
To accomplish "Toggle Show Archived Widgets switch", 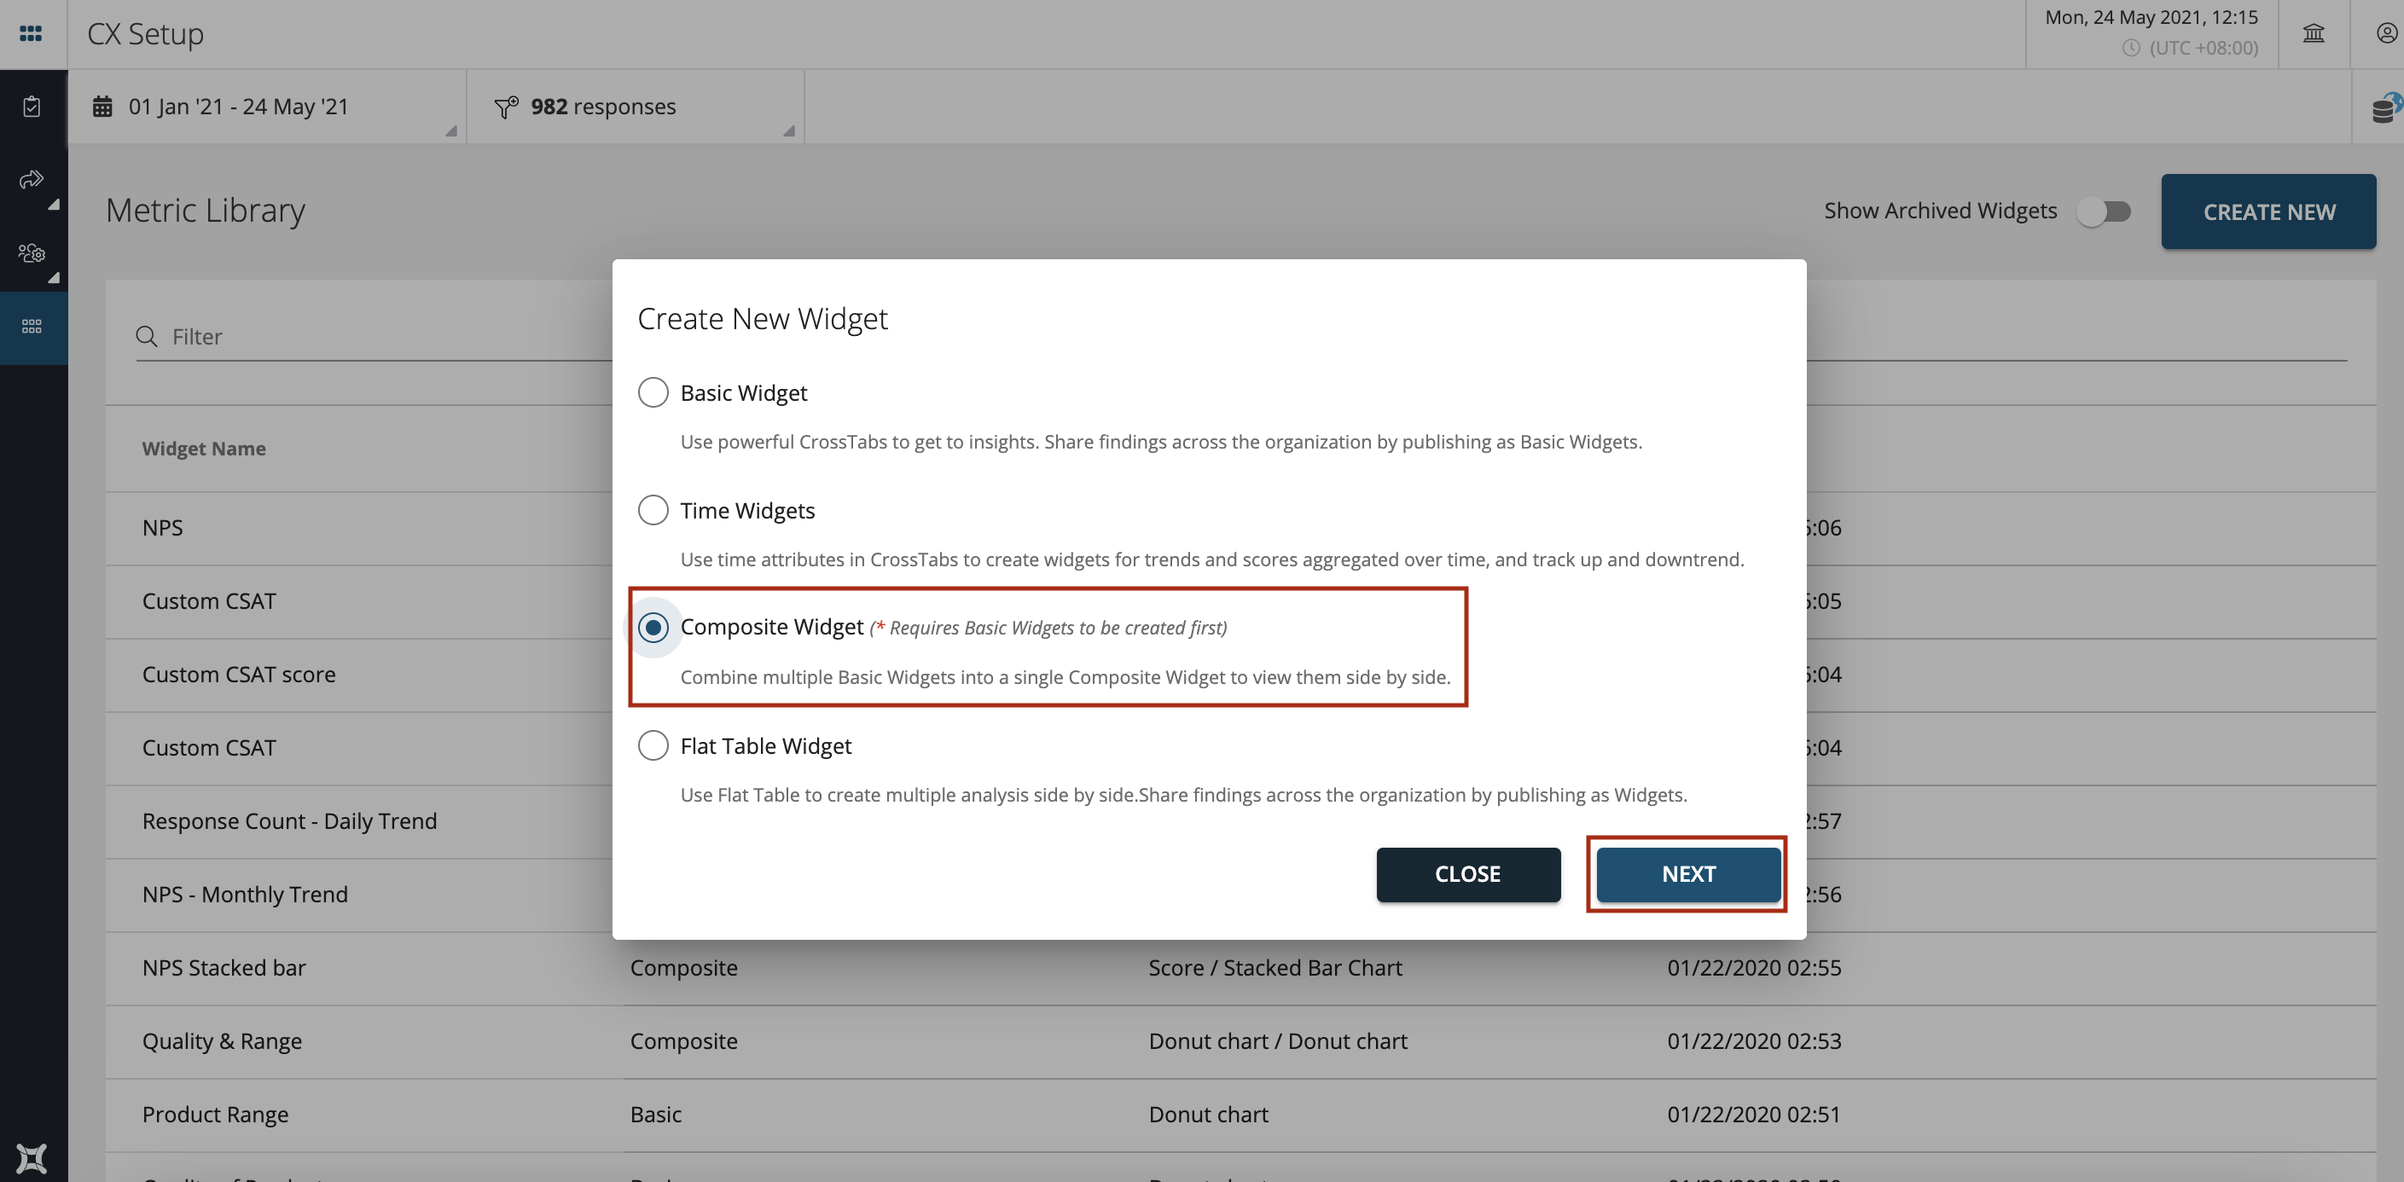I will [x=2105, y=211].
